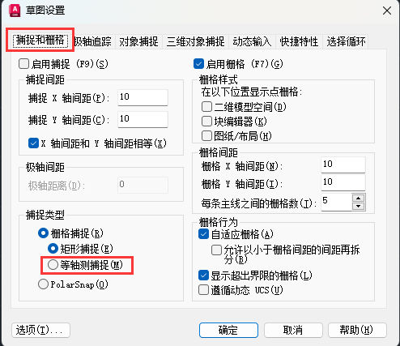Viewport: 400px width, 346px height.
Task: Switch to the 动态输入 tab
Action: click(x=252, y=41)
